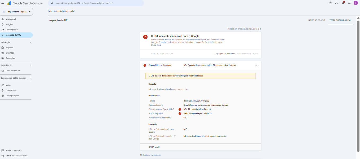Viewport: 360px width, 159px height.
Task: Select the Teste em tempo real tab
Action: 340,20
